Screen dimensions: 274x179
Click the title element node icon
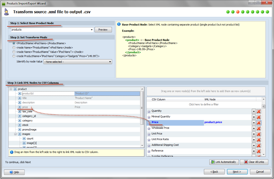[20, 98]
